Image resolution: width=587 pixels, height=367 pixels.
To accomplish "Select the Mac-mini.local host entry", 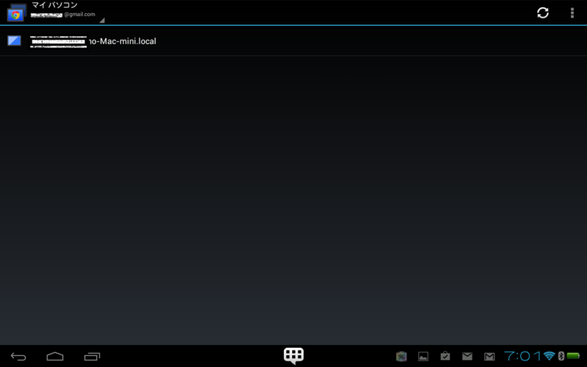I will pos(293,41).
